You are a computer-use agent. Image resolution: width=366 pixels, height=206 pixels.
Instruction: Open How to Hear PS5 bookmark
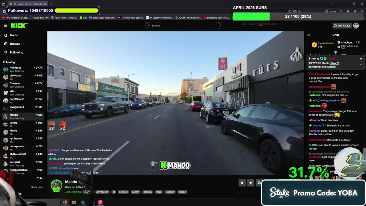(x=15, y=18)
